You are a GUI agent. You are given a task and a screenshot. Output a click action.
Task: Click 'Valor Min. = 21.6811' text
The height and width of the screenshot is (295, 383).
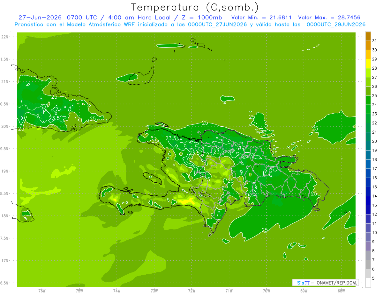pyautogui.click(x=261, y=18)
